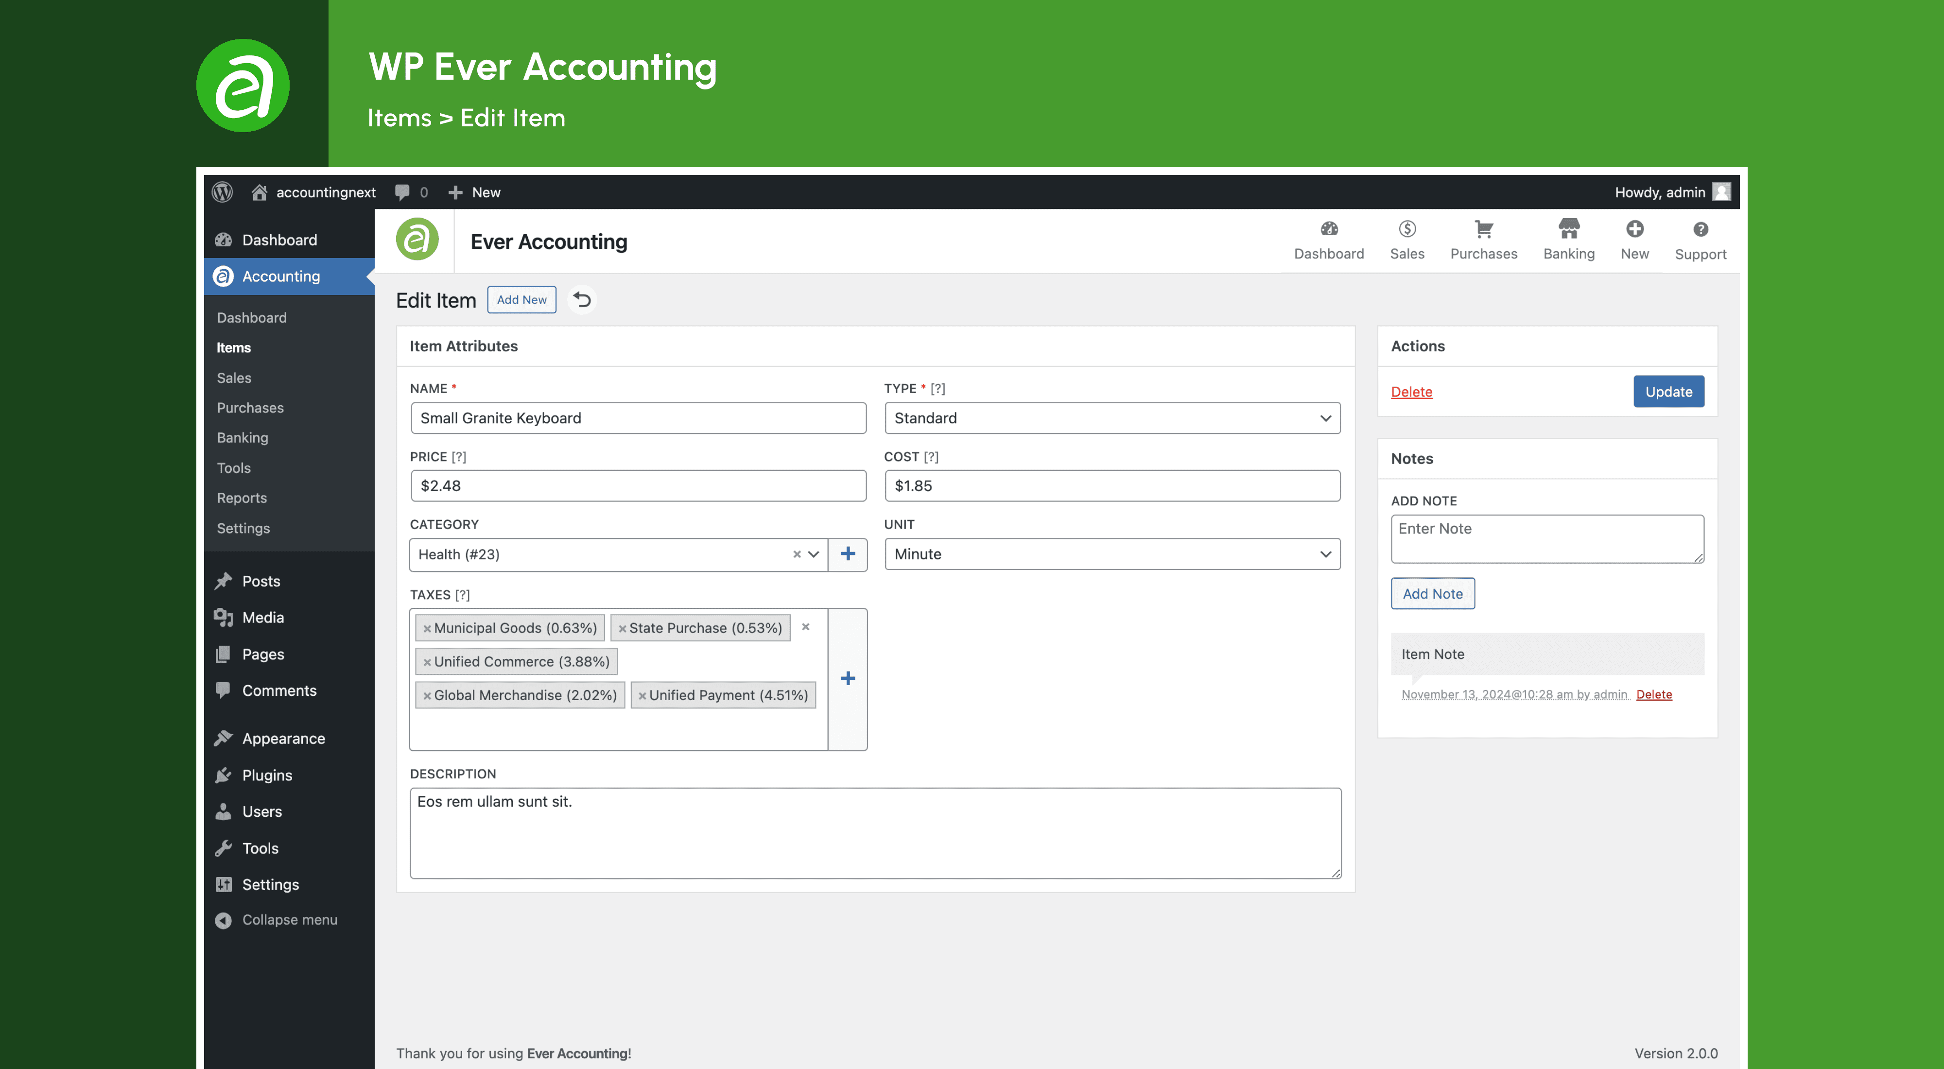Open the Dashboard gauge icon in the header
The height and width of the screenshot is (1069, 1944).
pyautogui.click(x=1329, y=228)
